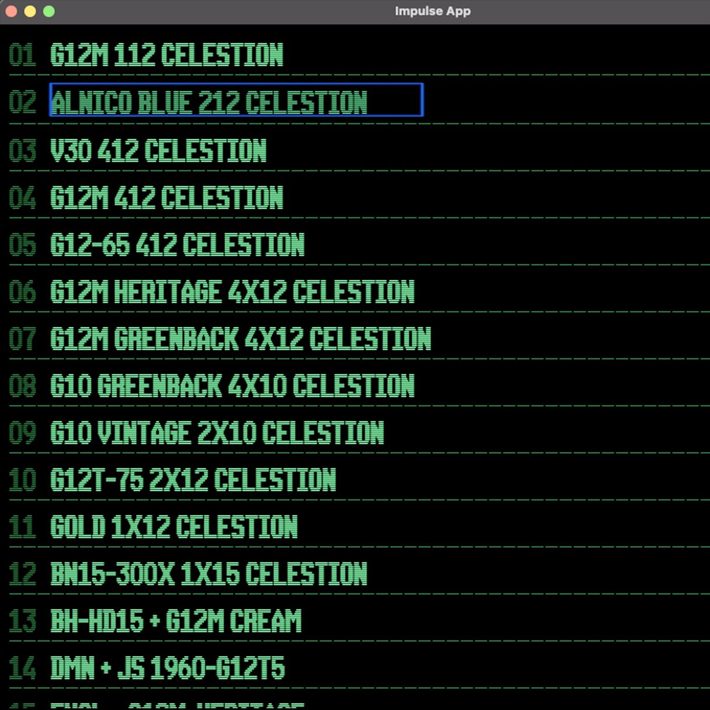The image size is (710, 710).
Task: Load the V30 412 CELESTION impulse
Action: (x=159, y=150)
